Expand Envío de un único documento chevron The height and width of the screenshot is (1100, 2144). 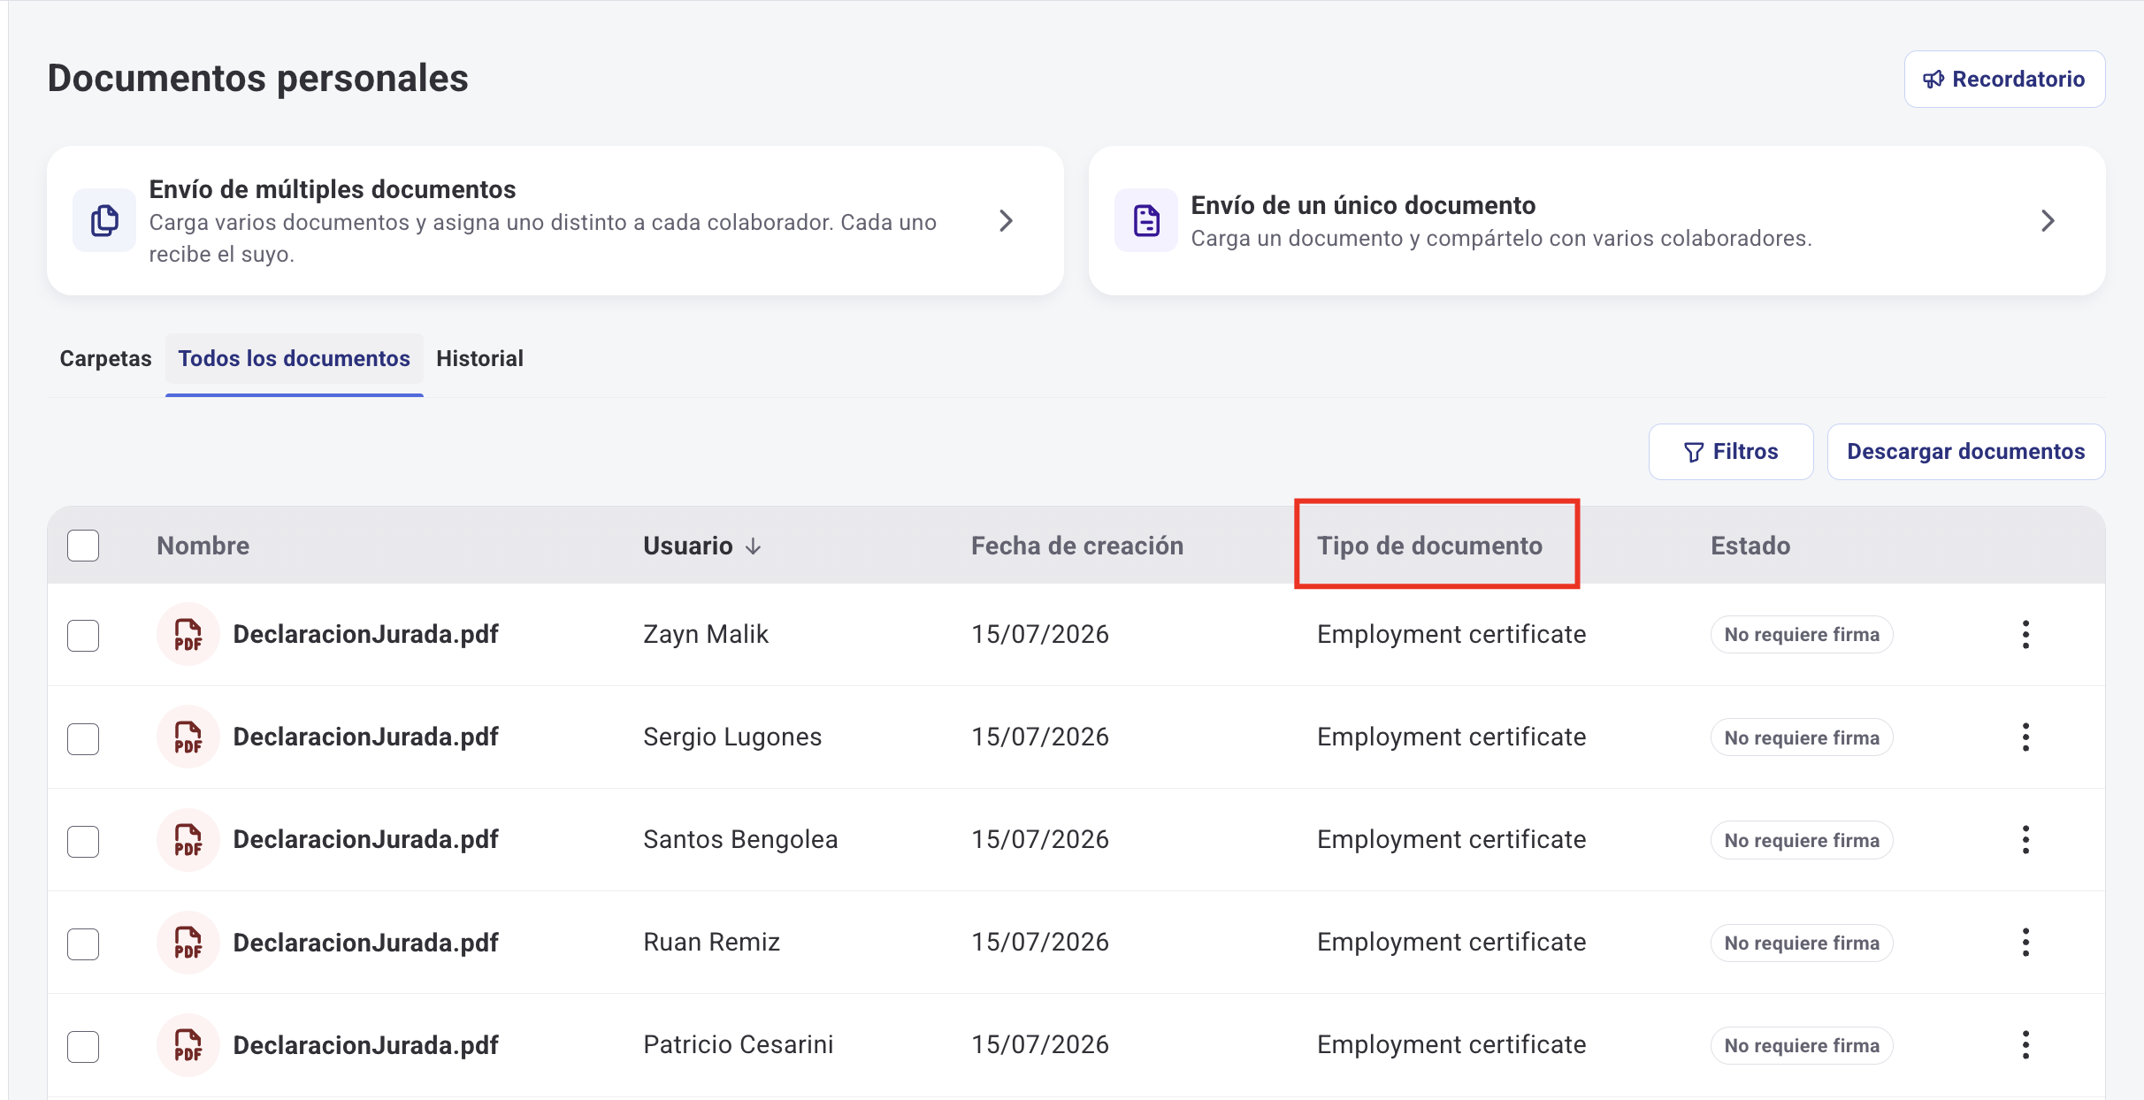click(2048, 221)
